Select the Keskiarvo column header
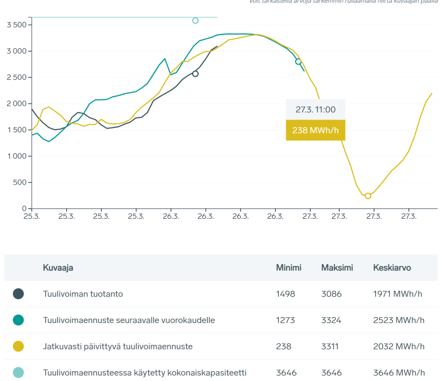Screen dimensions: 445x381 tap(392, 267)
